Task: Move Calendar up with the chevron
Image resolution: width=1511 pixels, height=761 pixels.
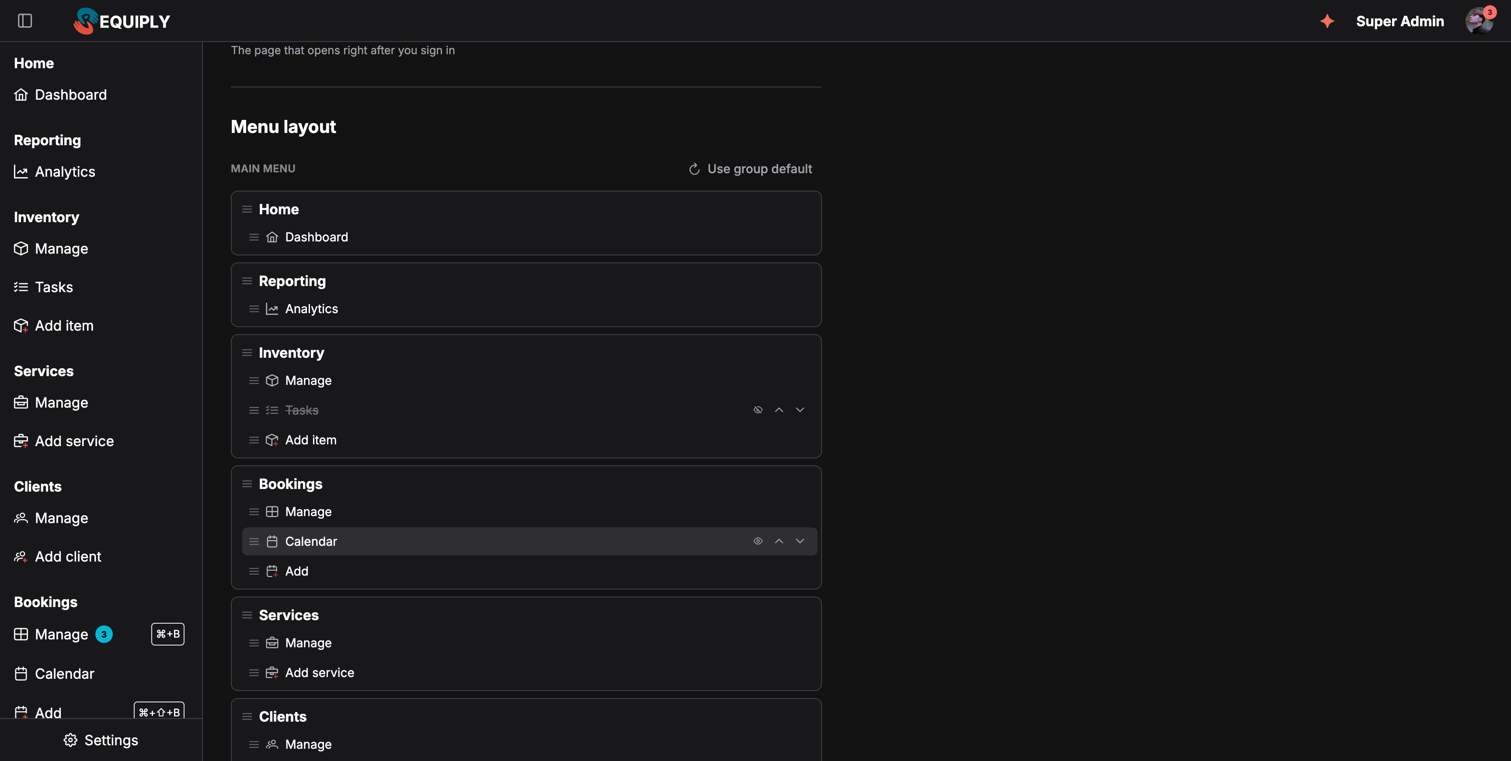Action: coord(779,541)
